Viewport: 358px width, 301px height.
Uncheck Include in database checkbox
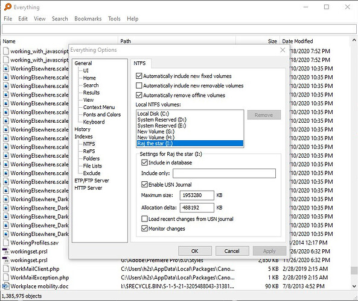click(144, 163)
